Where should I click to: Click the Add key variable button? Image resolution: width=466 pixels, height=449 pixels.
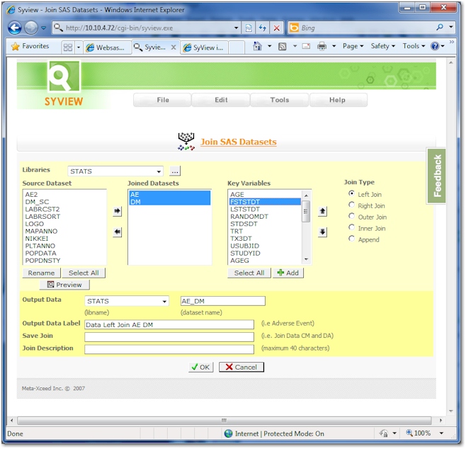(x=288, y=273)
